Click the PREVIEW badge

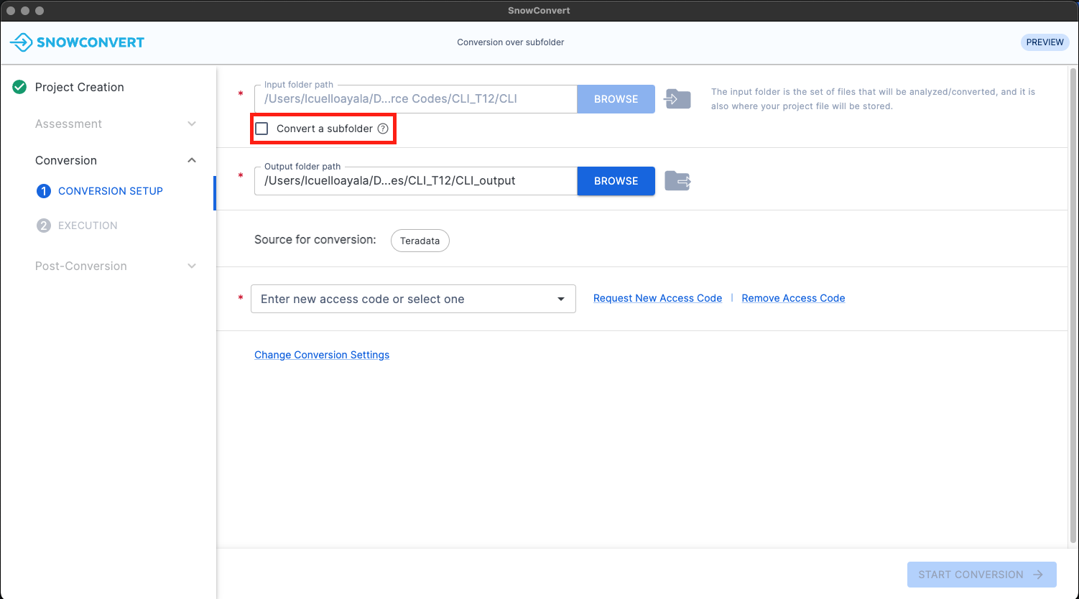1045,42
